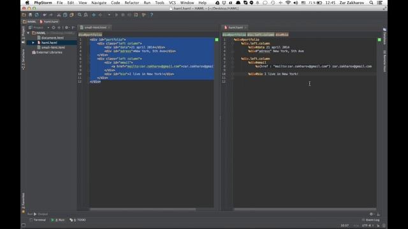Open the Refactor menu
408x229 pixels.
click(x=132, y=3)
